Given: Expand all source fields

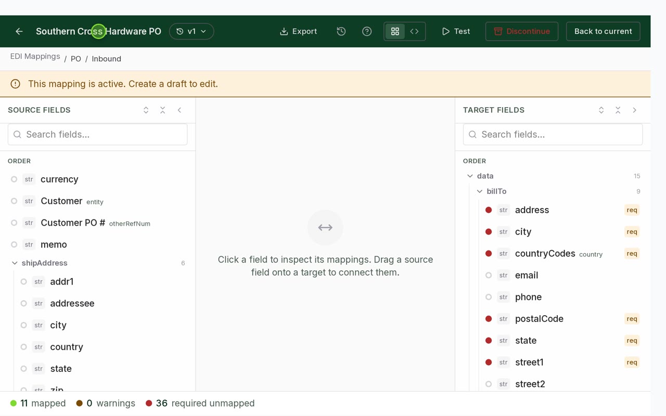Looking at the screenshot, I should (x=146, y=110).
